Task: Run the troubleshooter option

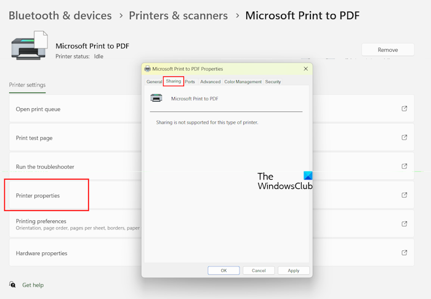Action: [x=212, y=166]
